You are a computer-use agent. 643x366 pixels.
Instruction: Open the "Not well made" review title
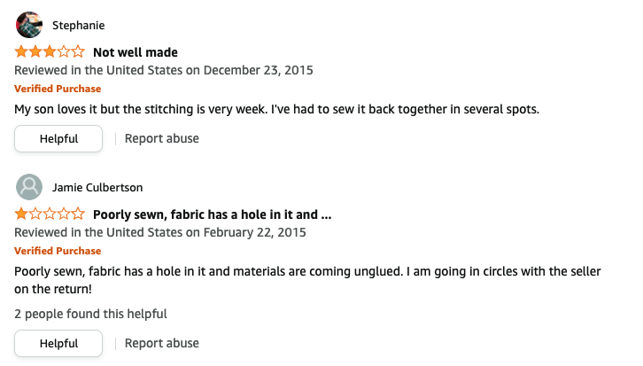pyautogui.click(x=135, y=52)
